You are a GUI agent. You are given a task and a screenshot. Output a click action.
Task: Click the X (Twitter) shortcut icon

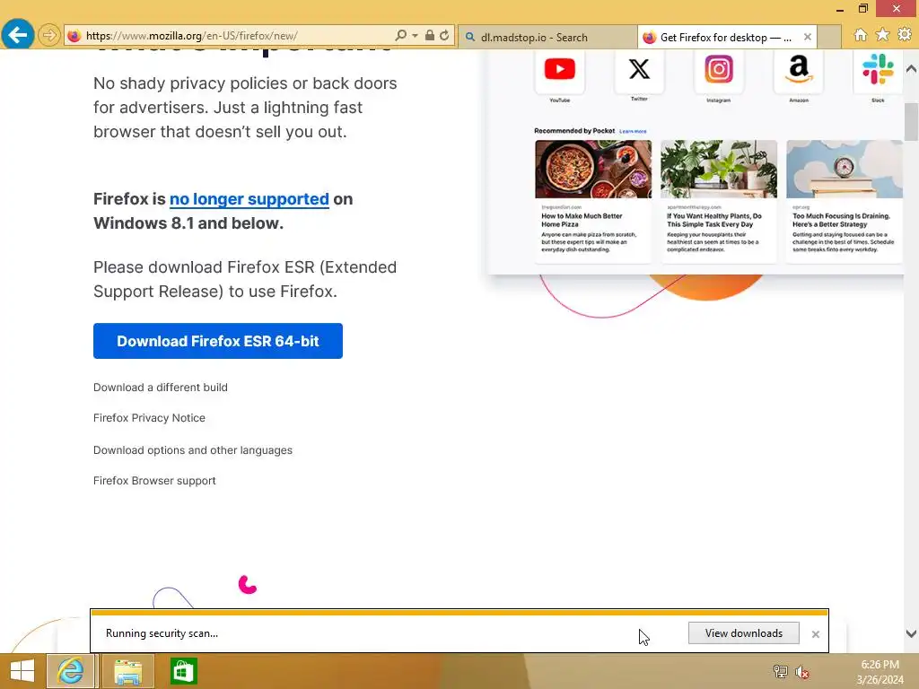pos(639,70)
